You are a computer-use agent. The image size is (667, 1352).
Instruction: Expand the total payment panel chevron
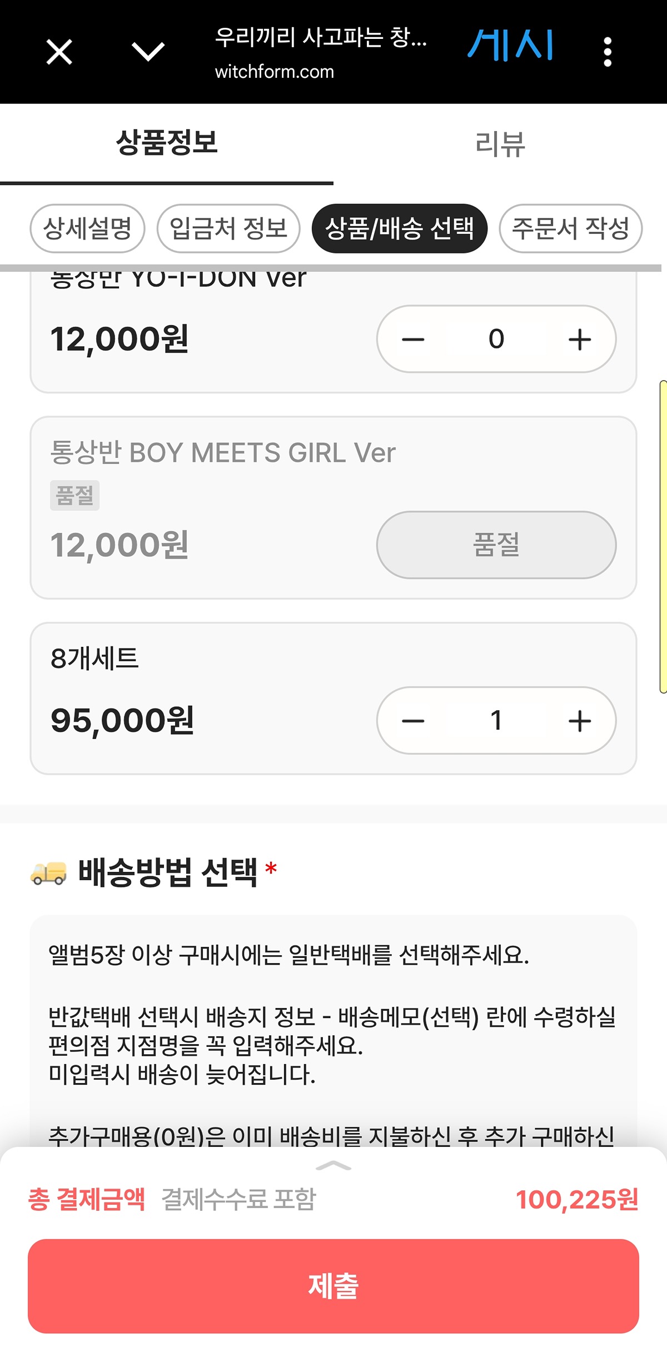point(333,1166)
